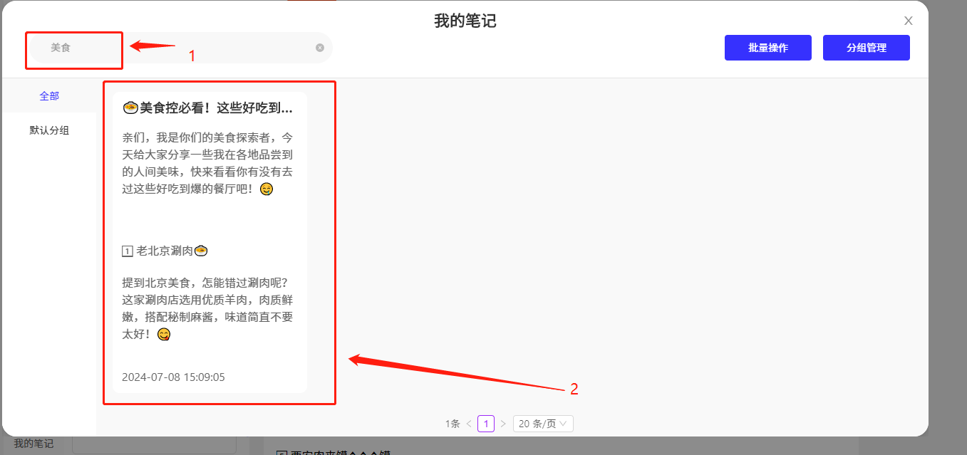Expand the 20 条/页 page size dropdown

542,424
